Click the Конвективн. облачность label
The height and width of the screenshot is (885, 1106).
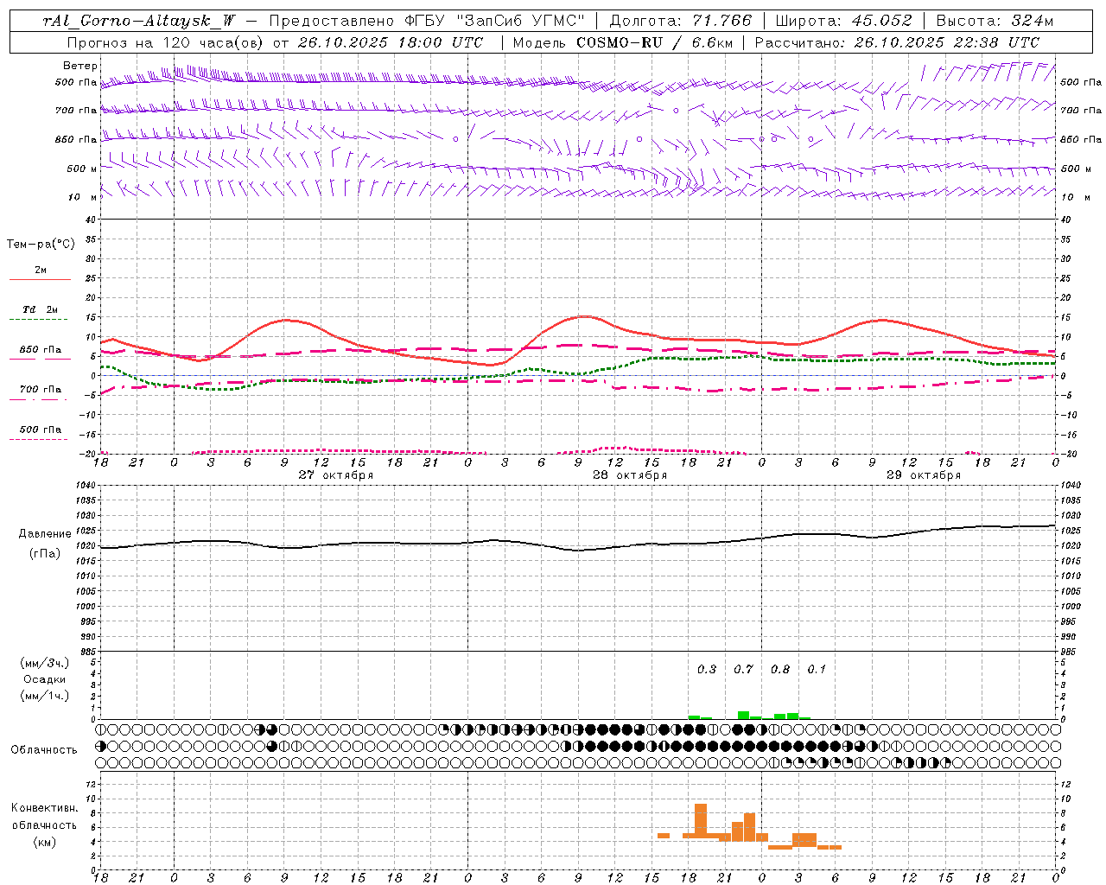pyautogui.click(x=44, y=816)
